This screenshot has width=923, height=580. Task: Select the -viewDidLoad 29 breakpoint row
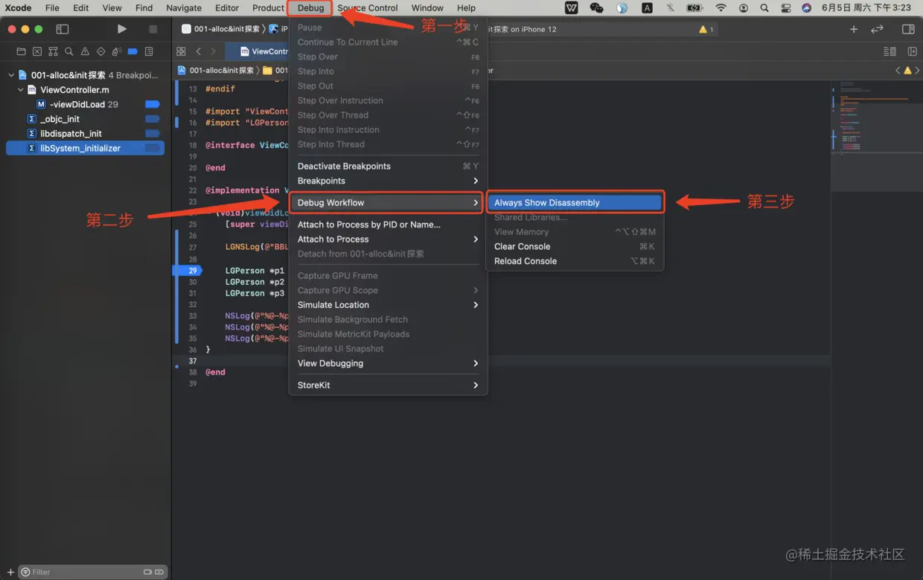pos(84,104)
